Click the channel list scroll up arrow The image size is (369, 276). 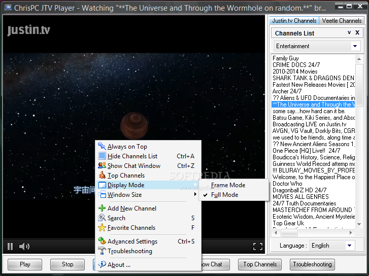359,59
